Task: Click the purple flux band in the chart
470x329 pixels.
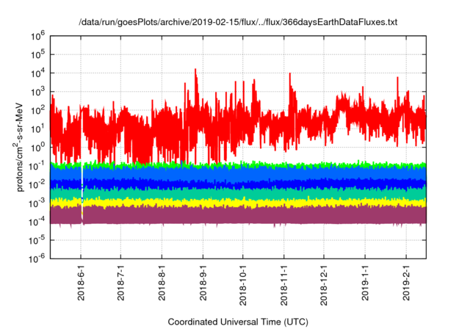Action: [238, 215]
